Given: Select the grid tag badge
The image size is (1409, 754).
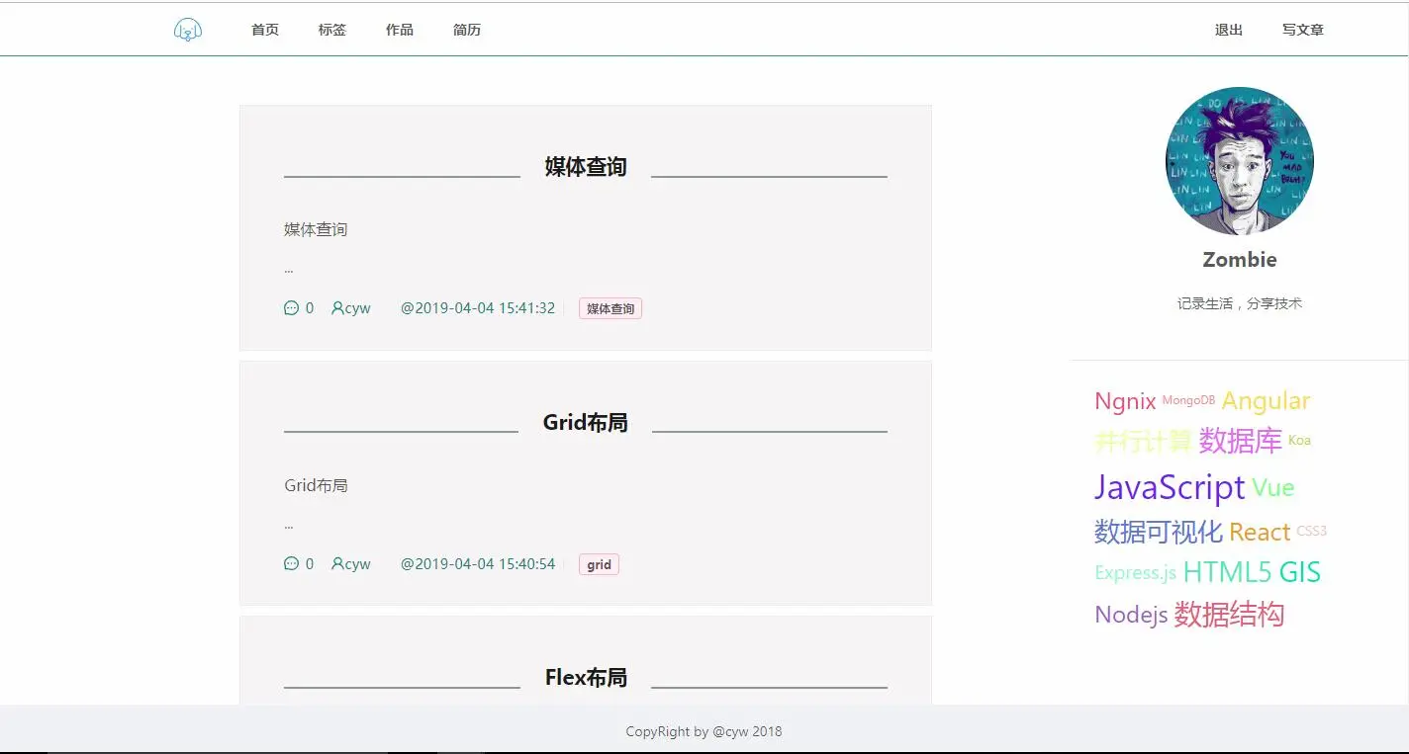Looking at the screenshot, I should (599, 565).
